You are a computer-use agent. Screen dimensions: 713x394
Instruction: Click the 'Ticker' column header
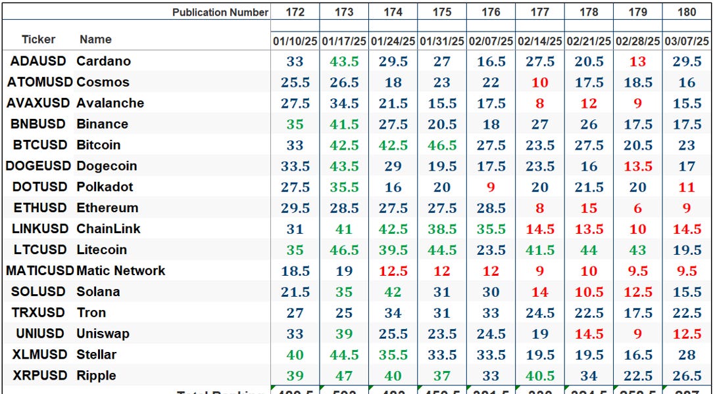39,39
